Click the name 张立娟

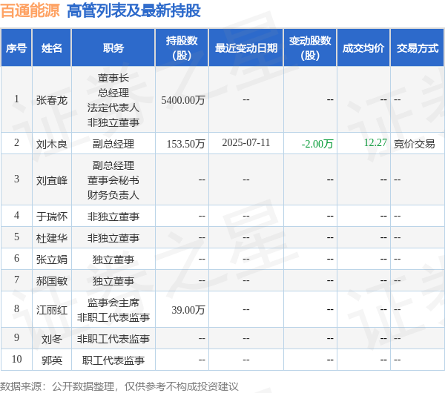tap(52, 260)
